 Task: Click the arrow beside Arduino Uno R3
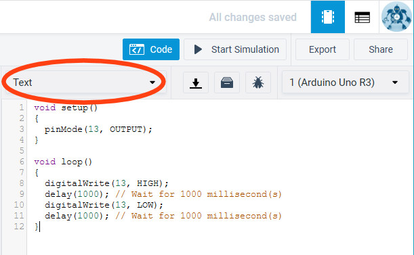point(395,83)
